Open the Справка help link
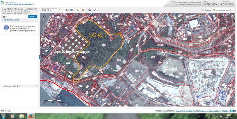This screenshot has height=119, width=237. tap(226, 111)
